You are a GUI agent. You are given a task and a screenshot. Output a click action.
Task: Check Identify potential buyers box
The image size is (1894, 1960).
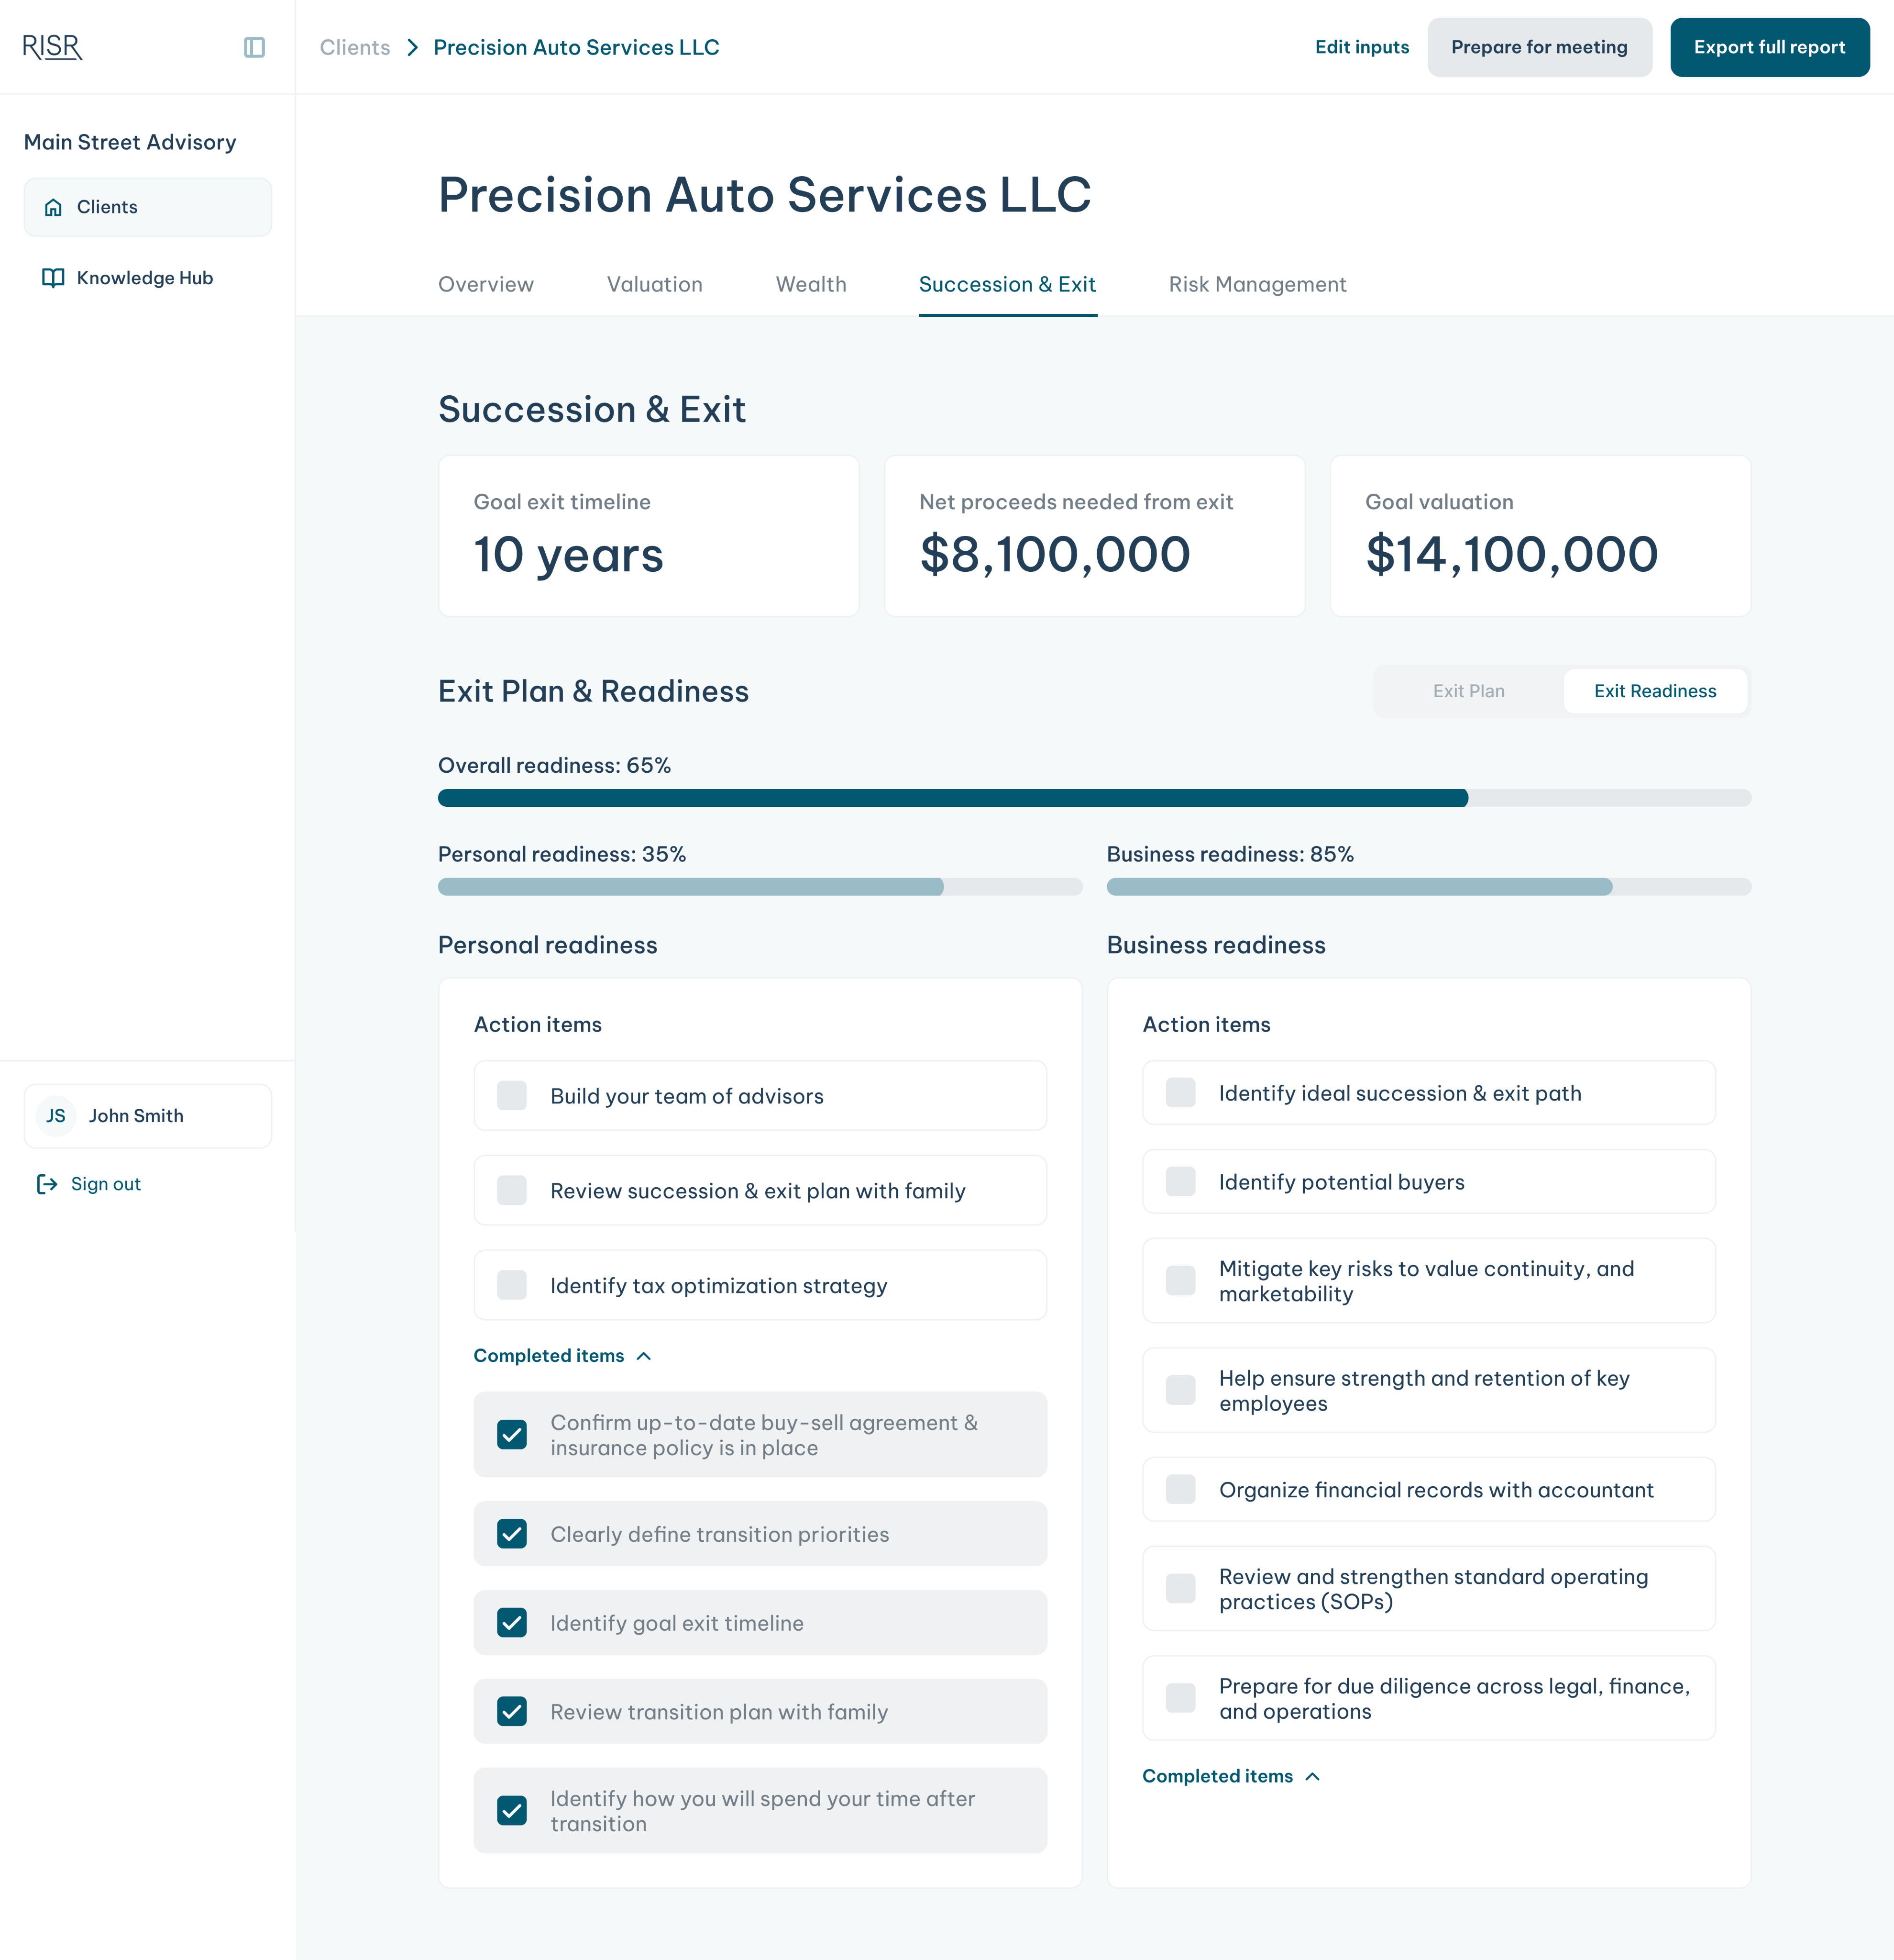coord(1180,1182)
